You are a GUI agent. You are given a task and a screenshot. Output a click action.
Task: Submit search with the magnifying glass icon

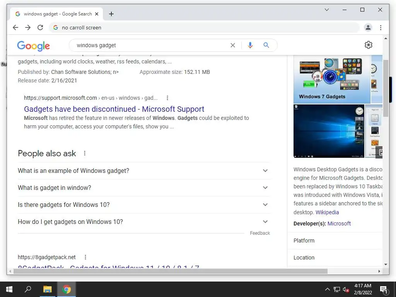point(266,45)
